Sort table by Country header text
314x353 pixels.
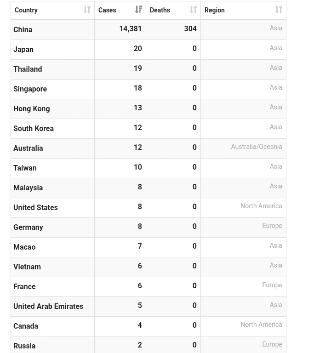tap(26, 10)
